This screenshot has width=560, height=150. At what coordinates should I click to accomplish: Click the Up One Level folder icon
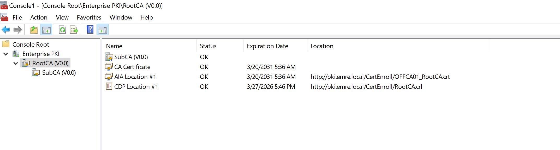(34, 30)
